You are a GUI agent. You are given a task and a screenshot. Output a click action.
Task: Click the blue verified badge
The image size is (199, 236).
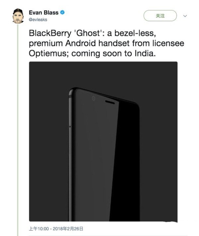(x=62, y=13)
